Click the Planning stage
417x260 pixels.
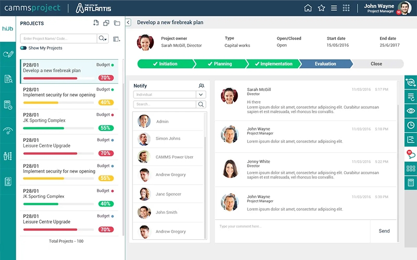219,64
